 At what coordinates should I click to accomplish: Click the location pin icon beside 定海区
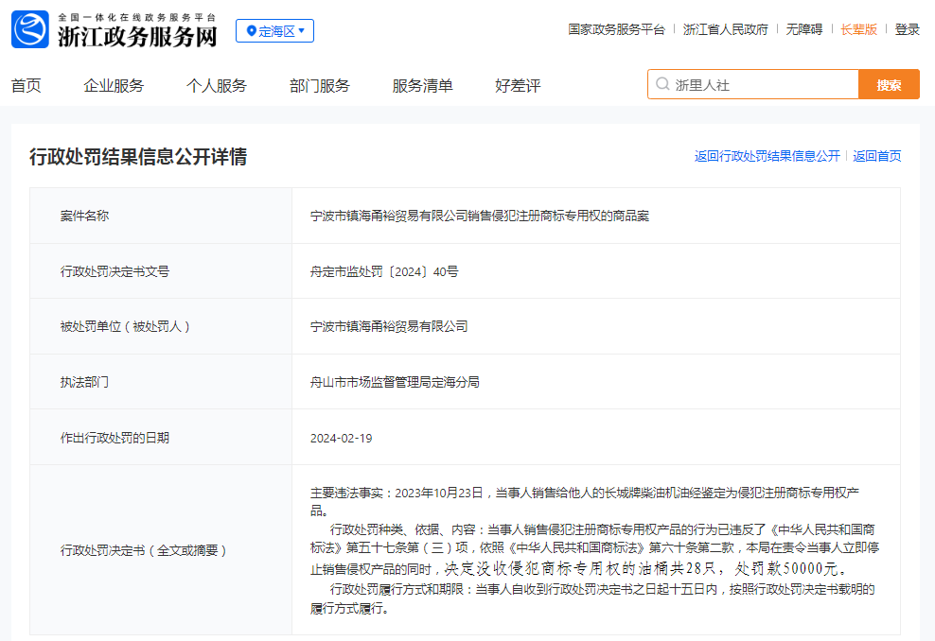[x=251, y=31]
